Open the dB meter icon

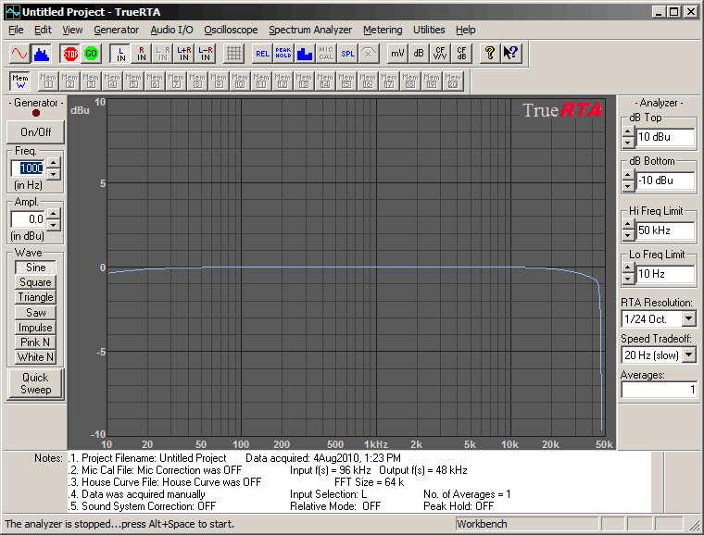coord(419,54)
